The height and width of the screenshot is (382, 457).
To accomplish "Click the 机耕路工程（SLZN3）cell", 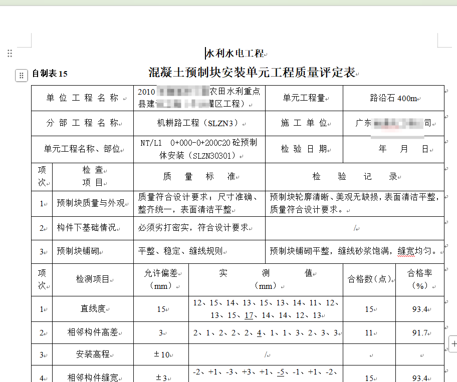I will pos(199,123).
